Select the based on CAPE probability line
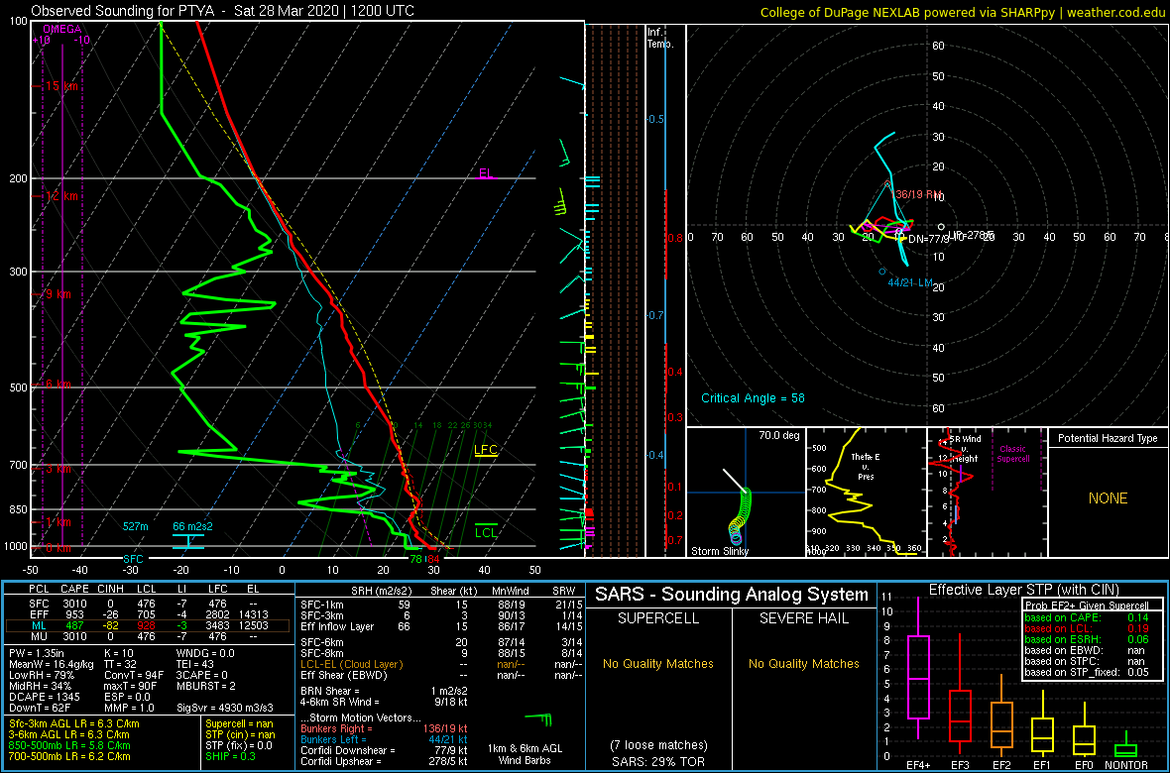Viewport: 1170px width, 773px height. (1086, 617)
